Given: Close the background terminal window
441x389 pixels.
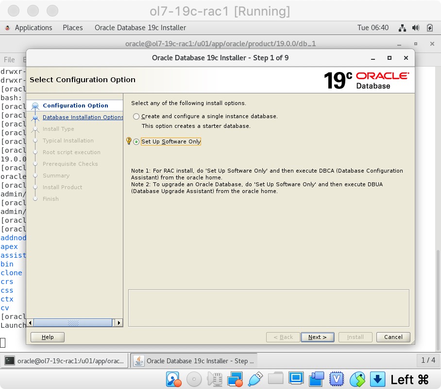Looking at the screenshot, I should 432,44.
